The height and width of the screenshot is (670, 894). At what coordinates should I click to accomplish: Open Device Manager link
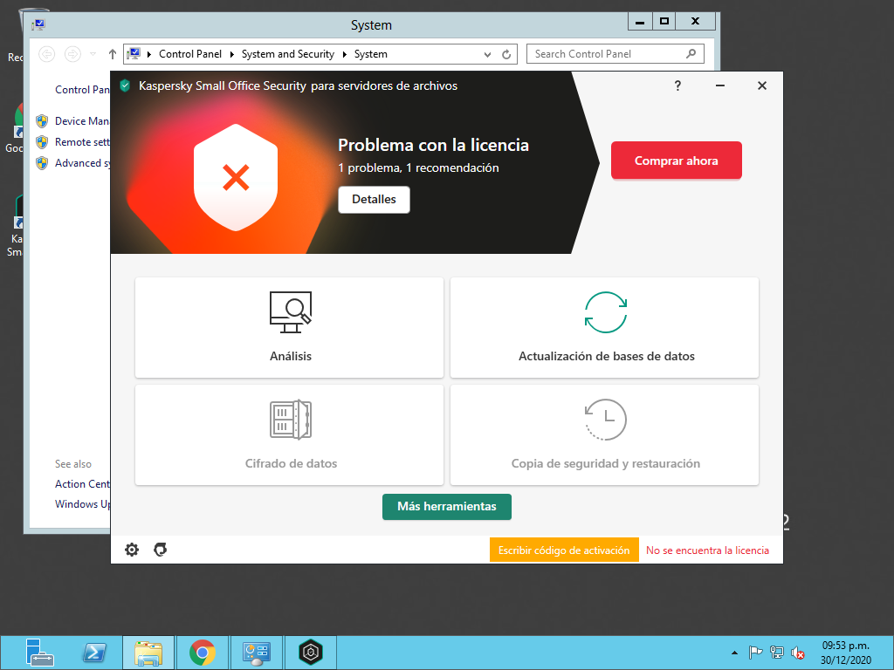pyautogui.click(x=82, y=121)
